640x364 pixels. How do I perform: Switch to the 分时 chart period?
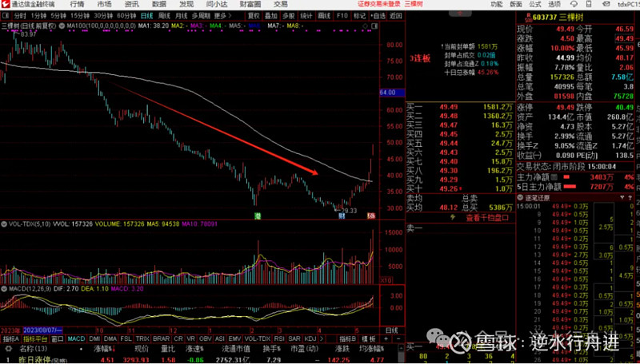click(19, 16)
